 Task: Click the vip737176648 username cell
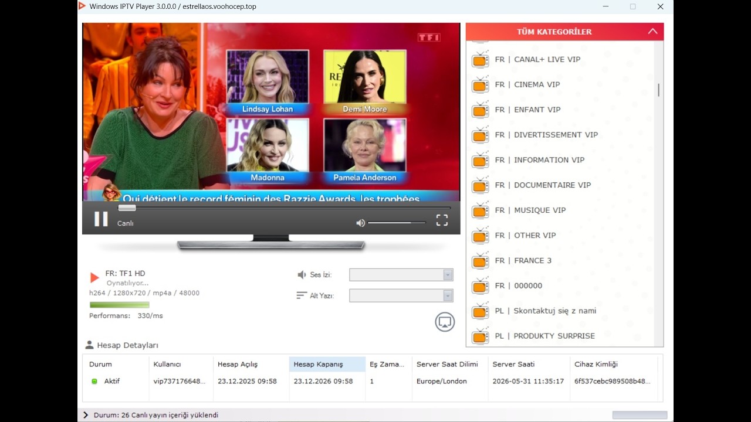pos(180,382)
